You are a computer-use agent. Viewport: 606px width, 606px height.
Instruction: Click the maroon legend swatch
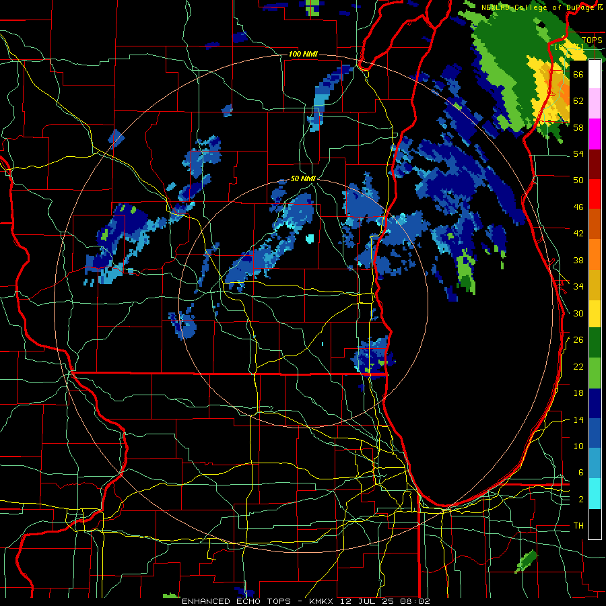[595, 164]
